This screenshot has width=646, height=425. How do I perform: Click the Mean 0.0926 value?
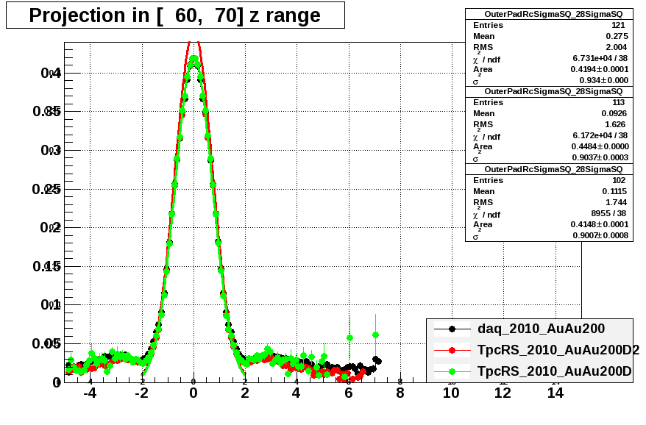click(x=614, y=113)
